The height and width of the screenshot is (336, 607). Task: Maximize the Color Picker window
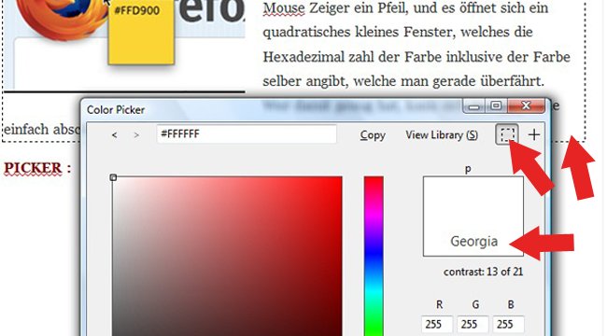[x=496, y=106]
